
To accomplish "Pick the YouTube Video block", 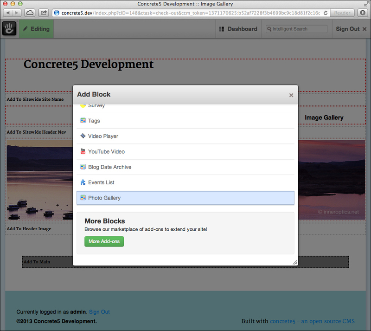I will point(185,152).
